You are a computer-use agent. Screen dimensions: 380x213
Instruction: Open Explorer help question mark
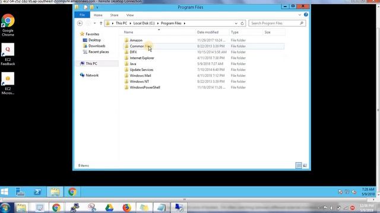tap(306, 15)
